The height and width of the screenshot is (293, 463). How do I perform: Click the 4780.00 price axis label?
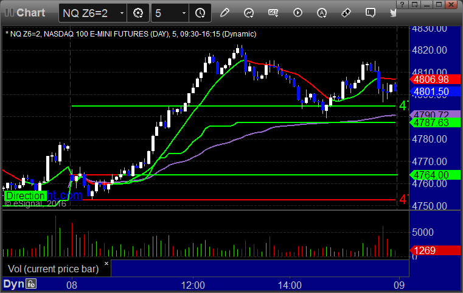[x=430, y=139]
